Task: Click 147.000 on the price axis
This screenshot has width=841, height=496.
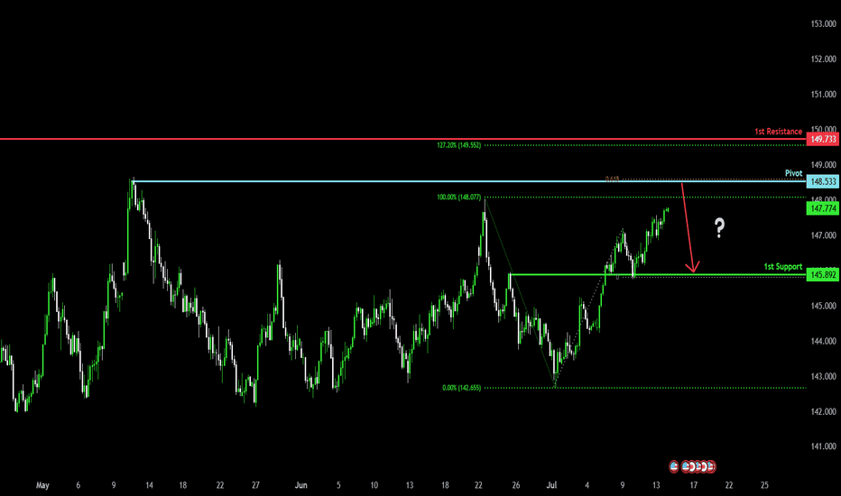Action: pyautogui.click(x=823, y=235)
